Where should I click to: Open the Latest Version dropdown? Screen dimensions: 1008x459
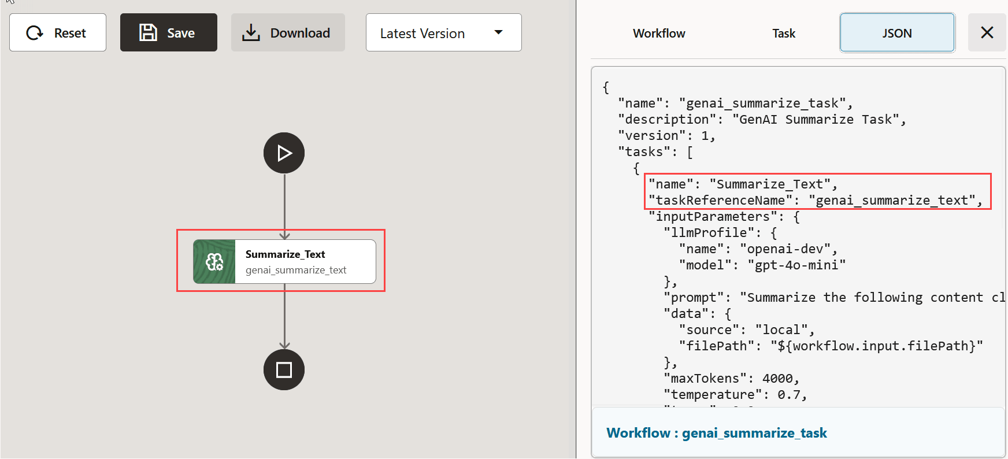[443, 32]
